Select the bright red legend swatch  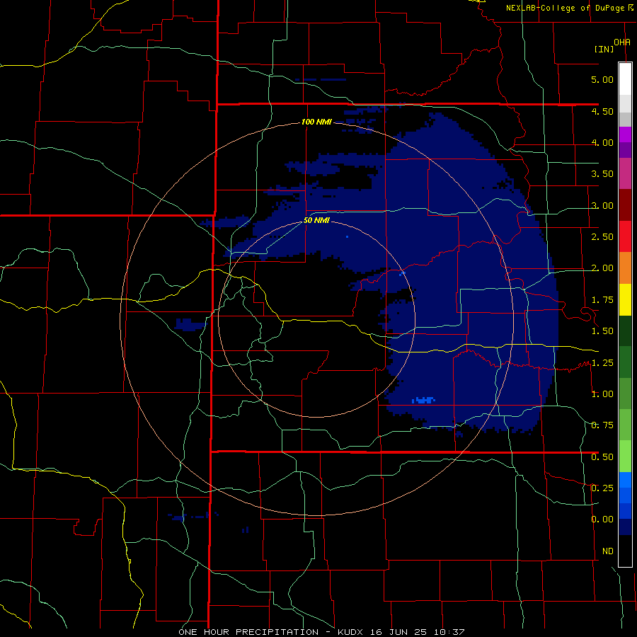pos(625,236)
